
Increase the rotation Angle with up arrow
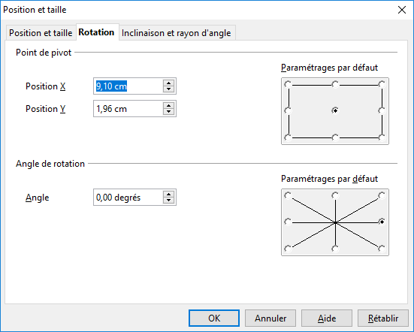click(168, 195)
